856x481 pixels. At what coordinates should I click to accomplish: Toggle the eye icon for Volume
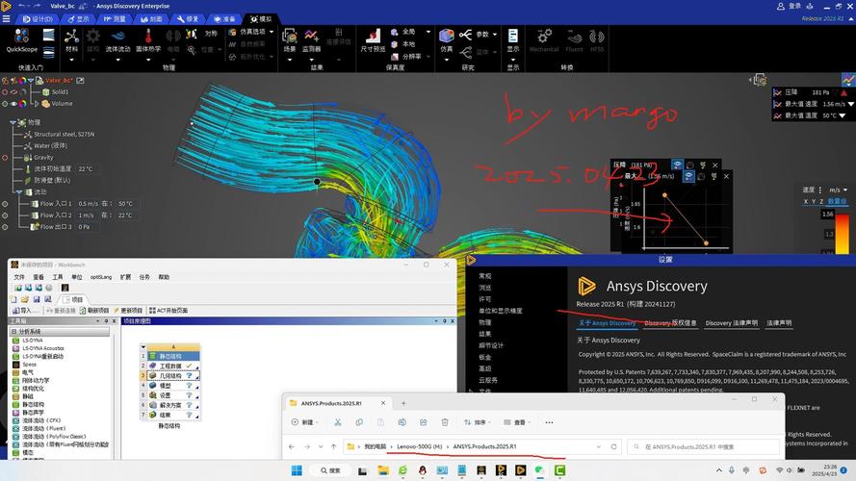pyautogui.click(x=13, y=104)
